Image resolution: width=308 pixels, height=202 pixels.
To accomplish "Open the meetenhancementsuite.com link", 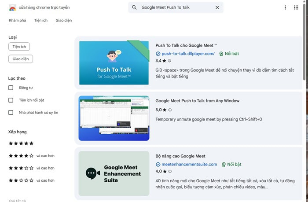I will (x=189, y=164).
